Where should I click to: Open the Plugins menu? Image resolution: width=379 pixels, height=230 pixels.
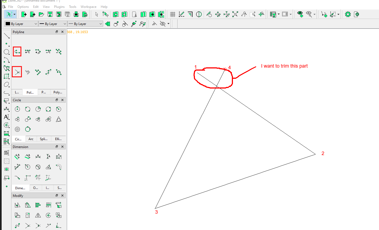(x=59, y=7)
